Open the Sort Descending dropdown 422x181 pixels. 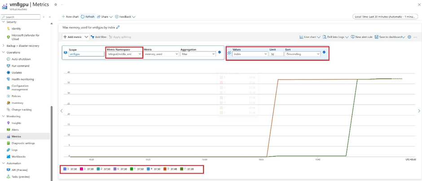303,54
